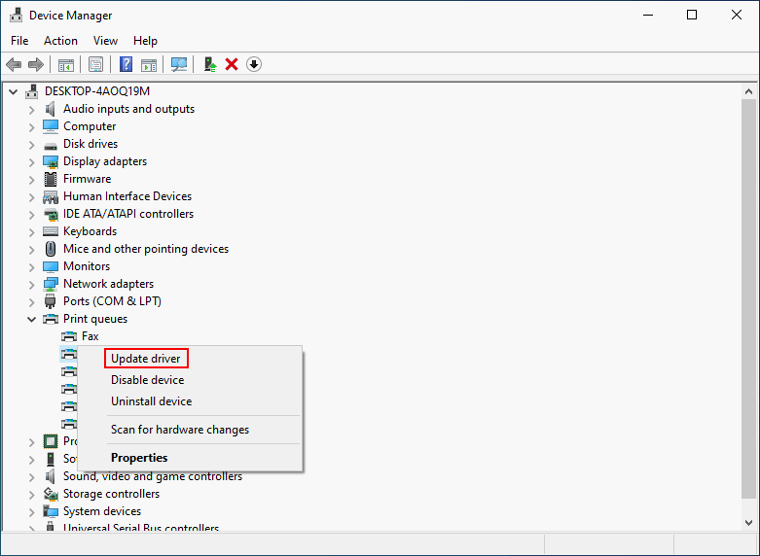Select IDE ATA/ATAPI controllers label
This screenshot has width=760, height=556.
(128, 214)
